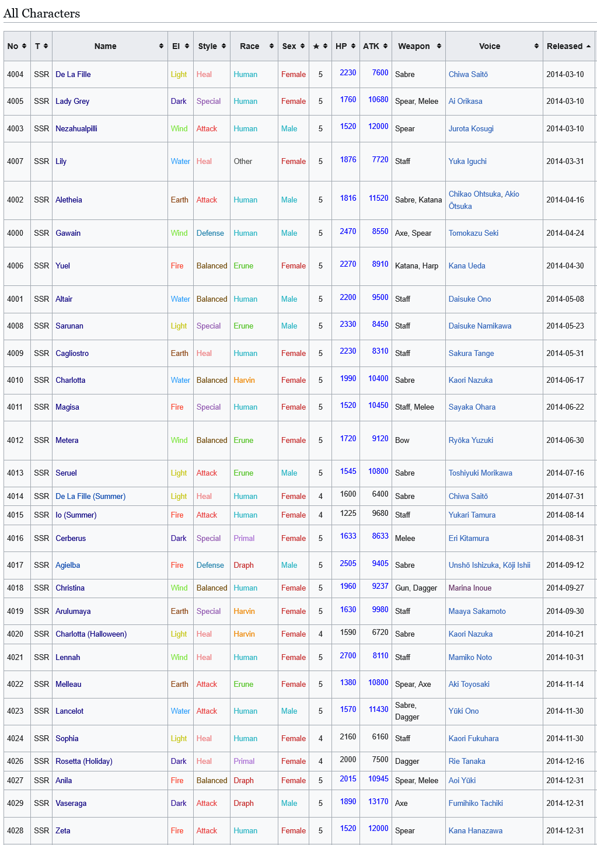Click Defense style in Gawain's row

(x=210, y=233)
